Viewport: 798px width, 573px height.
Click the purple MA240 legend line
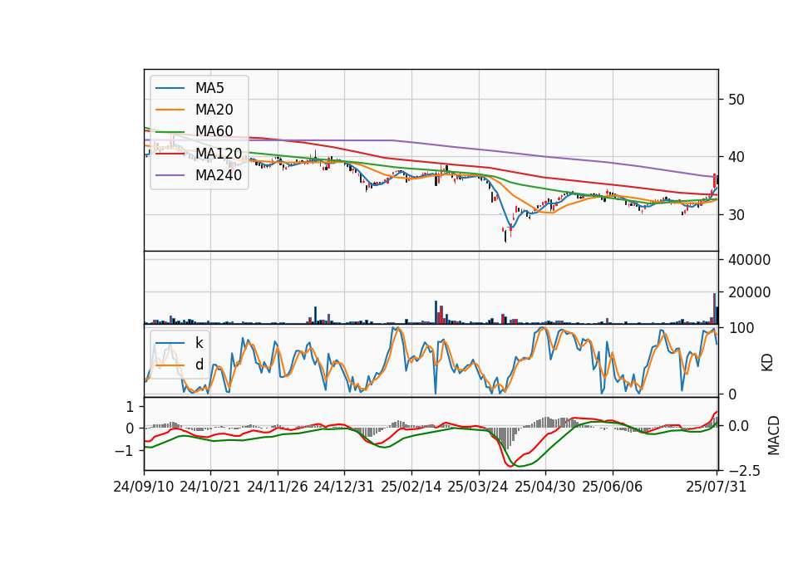170,175
